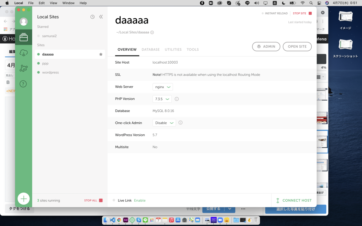Click the MySQL 8.0.16 database value

(163, 111)
